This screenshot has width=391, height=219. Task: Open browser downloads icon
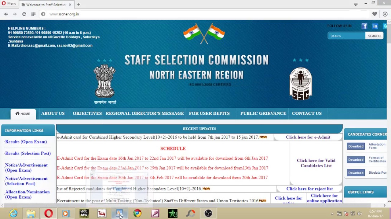pyautogui.click(x=385, y=14)
